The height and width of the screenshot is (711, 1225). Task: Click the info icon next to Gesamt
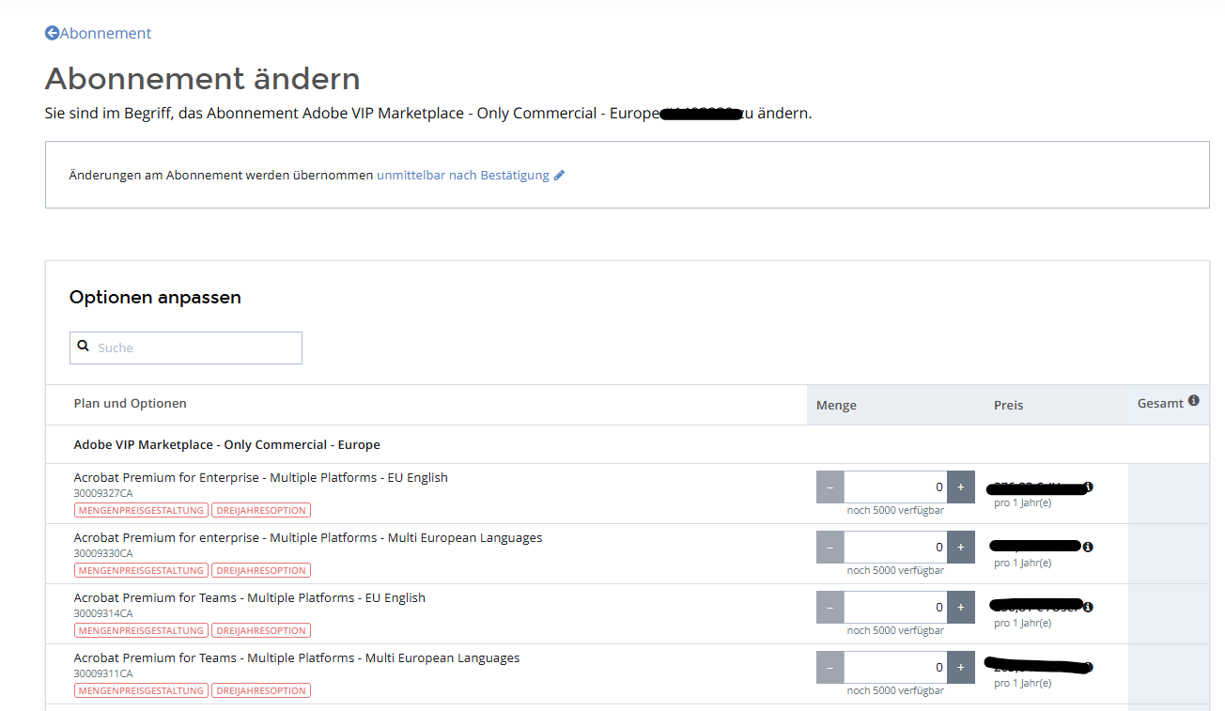pyautogui.click(x=1193, y=401)
